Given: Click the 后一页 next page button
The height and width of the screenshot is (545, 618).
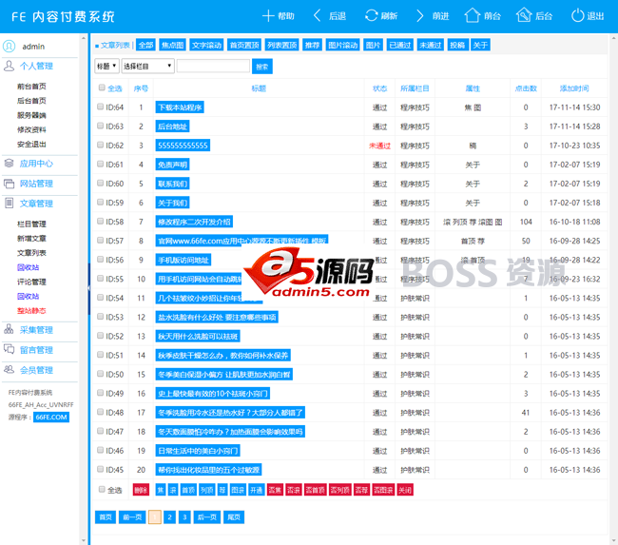Looking at the screenshot, I should (x=206, y=517).
